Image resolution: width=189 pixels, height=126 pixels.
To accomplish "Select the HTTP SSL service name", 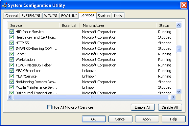I will pyautogui.click(x=23, y=43).
